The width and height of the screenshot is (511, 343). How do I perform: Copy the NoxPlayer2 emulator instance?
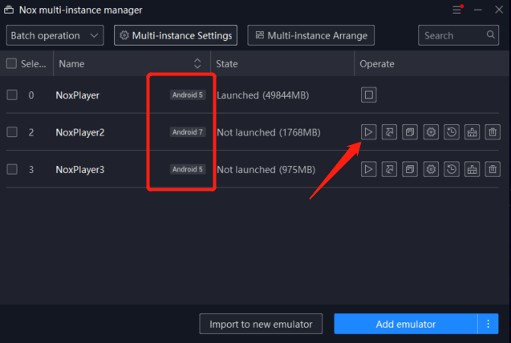pos(410,132)
